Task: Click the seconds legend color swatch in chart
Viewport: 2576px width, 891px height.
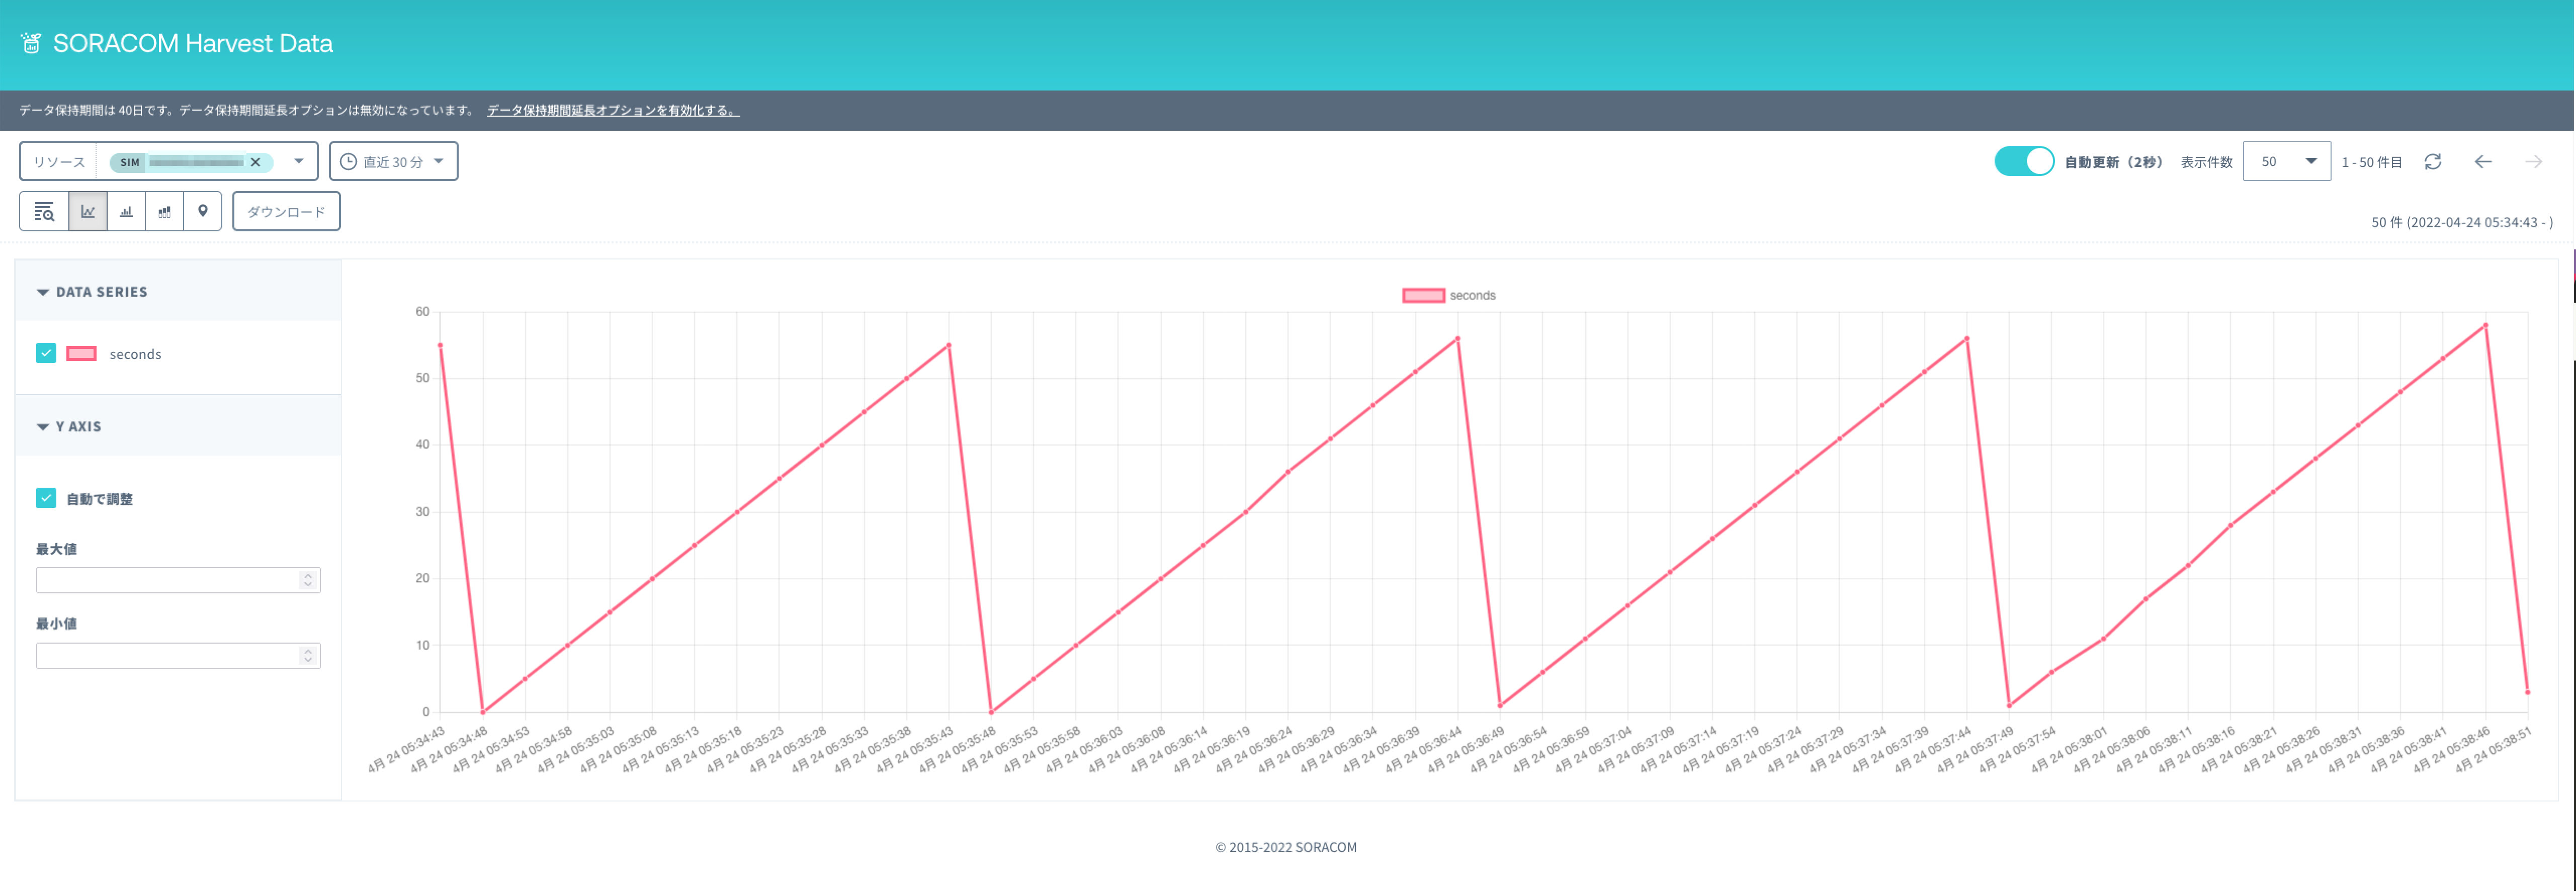Action: pyautogui.click(x=1423, y=296)
